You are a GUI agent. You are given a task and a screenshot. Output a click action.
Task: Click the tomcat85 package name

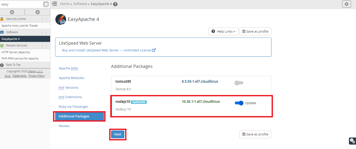point(123,81)
